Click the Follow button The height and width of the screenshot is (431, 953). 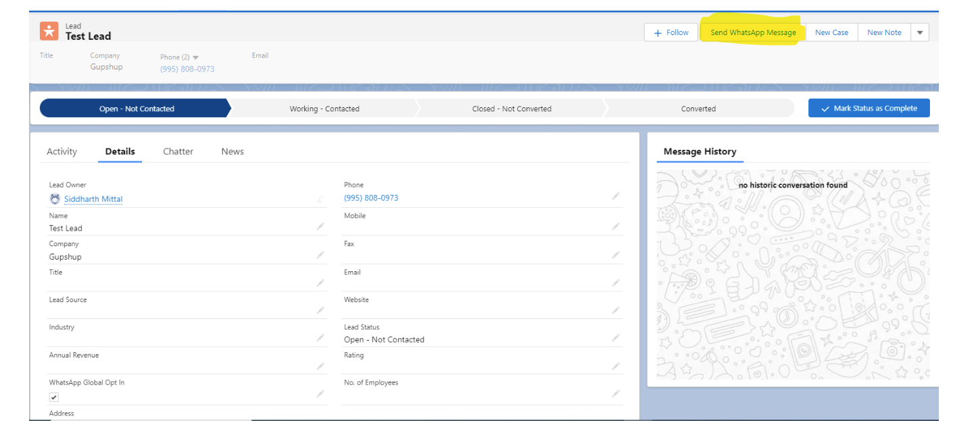(x=670, y=32)
